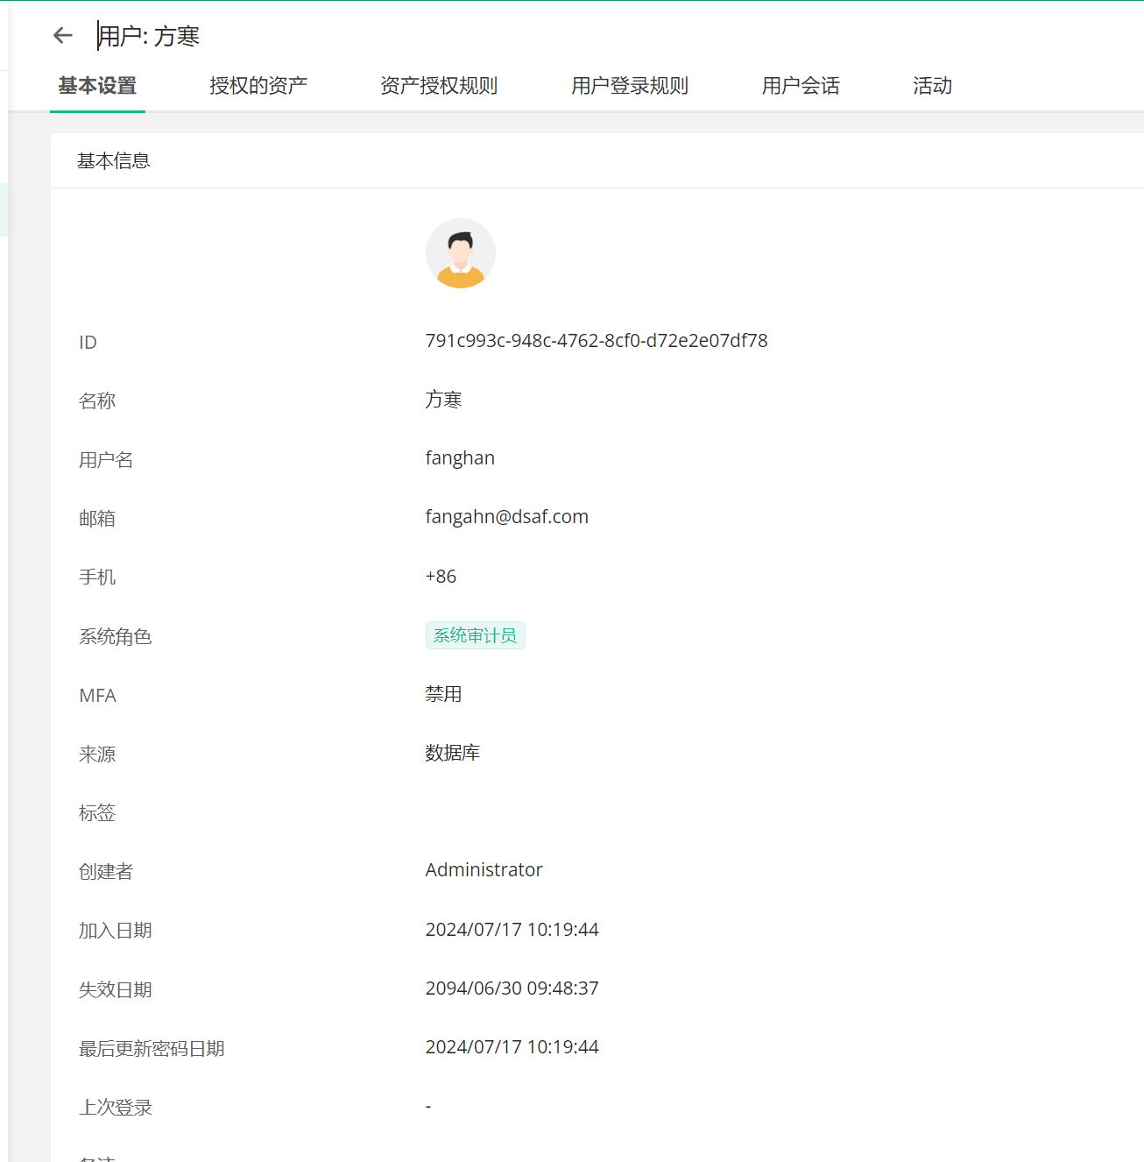Click the MFA status 禁用

coord(443,694)
